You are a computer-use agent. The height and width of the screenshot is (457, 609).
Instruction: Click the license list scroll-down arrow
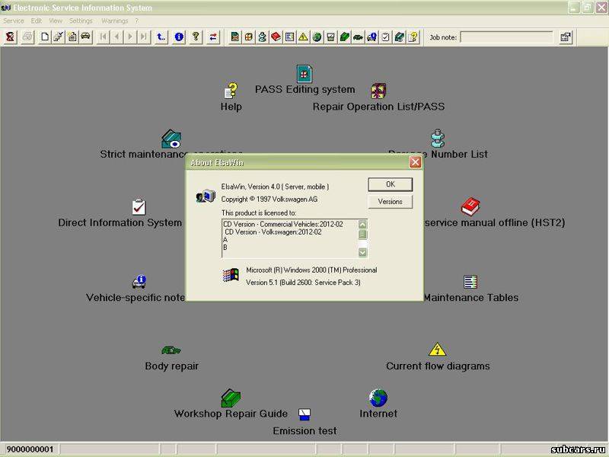[362, 253]
